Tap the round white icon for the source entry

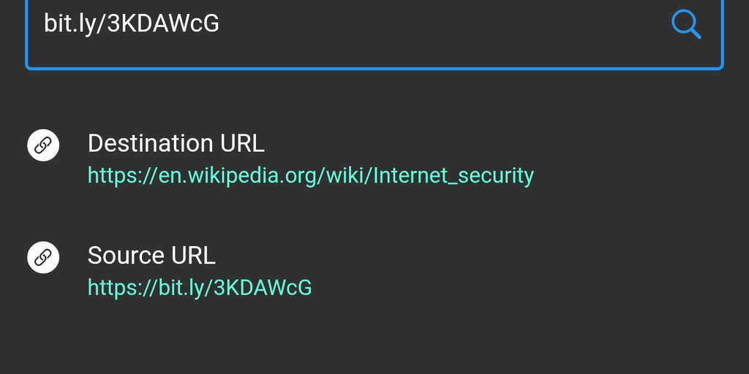tap(43, 257)
